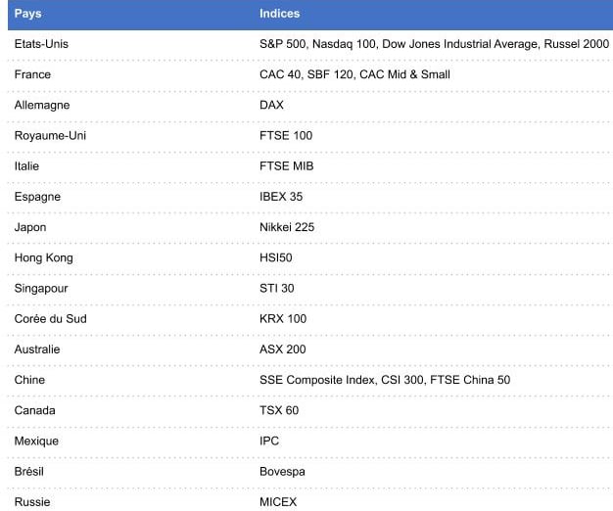Viewport: 613px width, 511px height.
Task: Click the 'IBEX 35' index cell
Action: pyautogui.click(x=281, y=197)
